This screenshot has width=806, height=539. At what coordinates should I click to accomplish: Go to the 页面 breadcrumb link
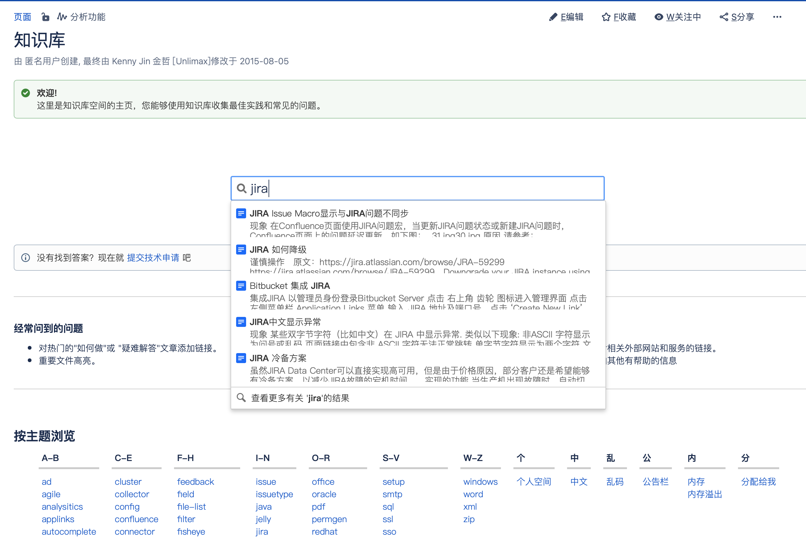(x=22, y=17)
